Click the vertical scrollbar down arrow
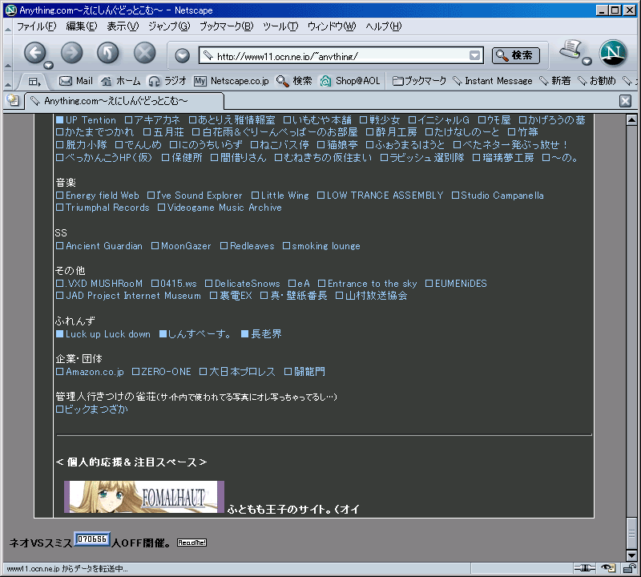641x577 pixels. pos(631,555)
